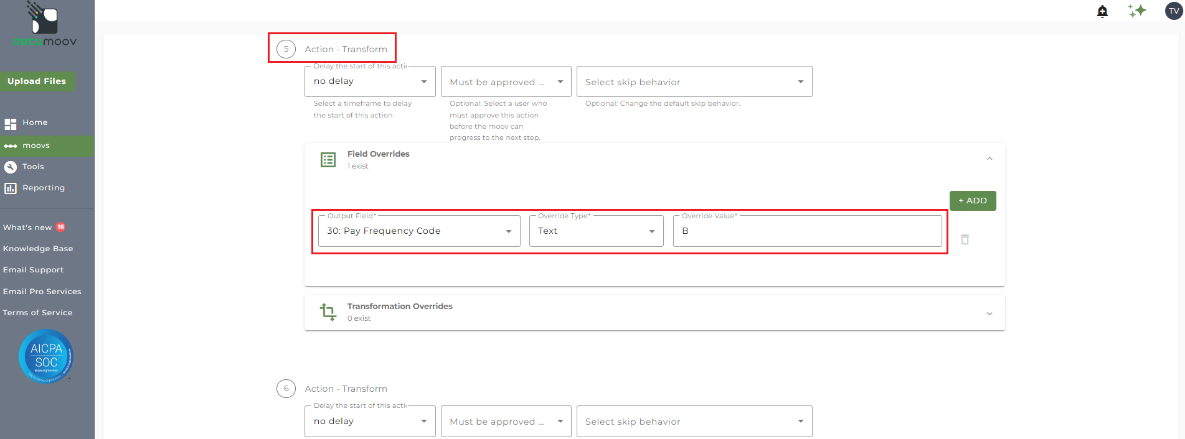Click the + ADD override button

[x=972, y=201]
